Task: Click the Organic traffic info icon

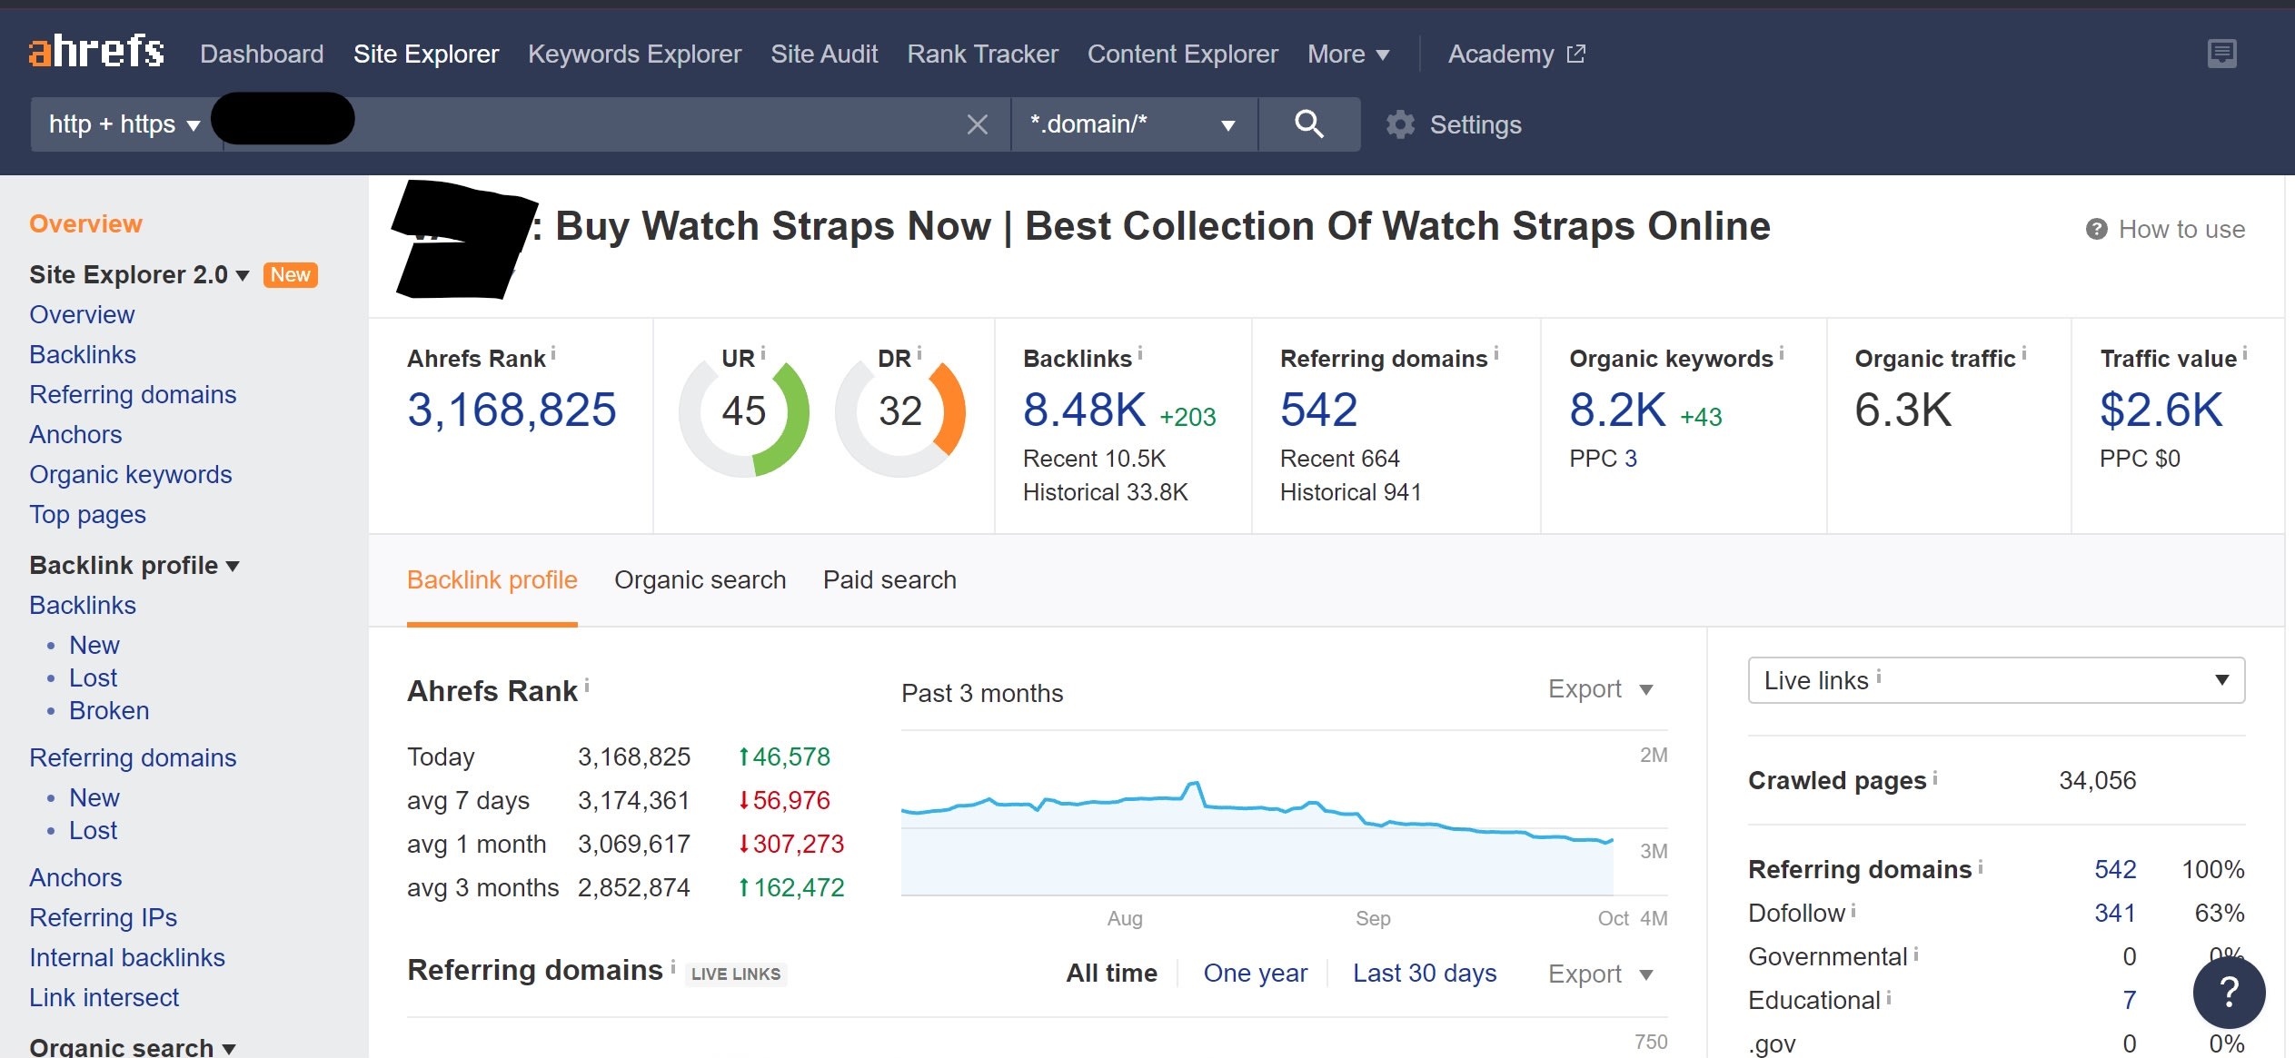Action: pos(2026,356)
